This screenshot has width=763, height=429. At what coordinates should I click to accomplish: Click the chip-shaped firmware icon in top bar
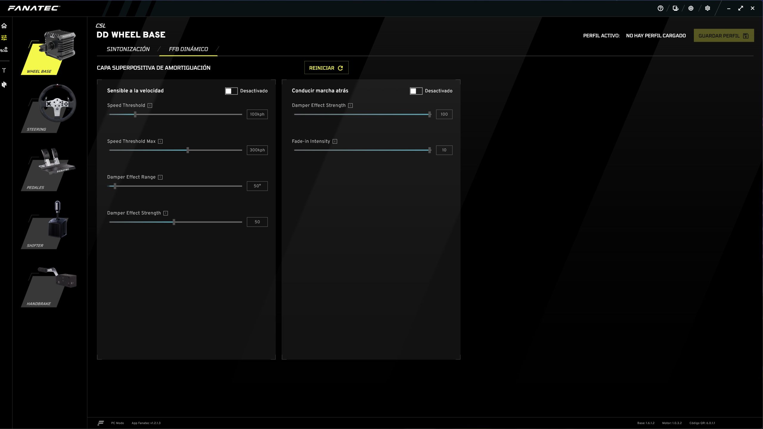point(691,8)
